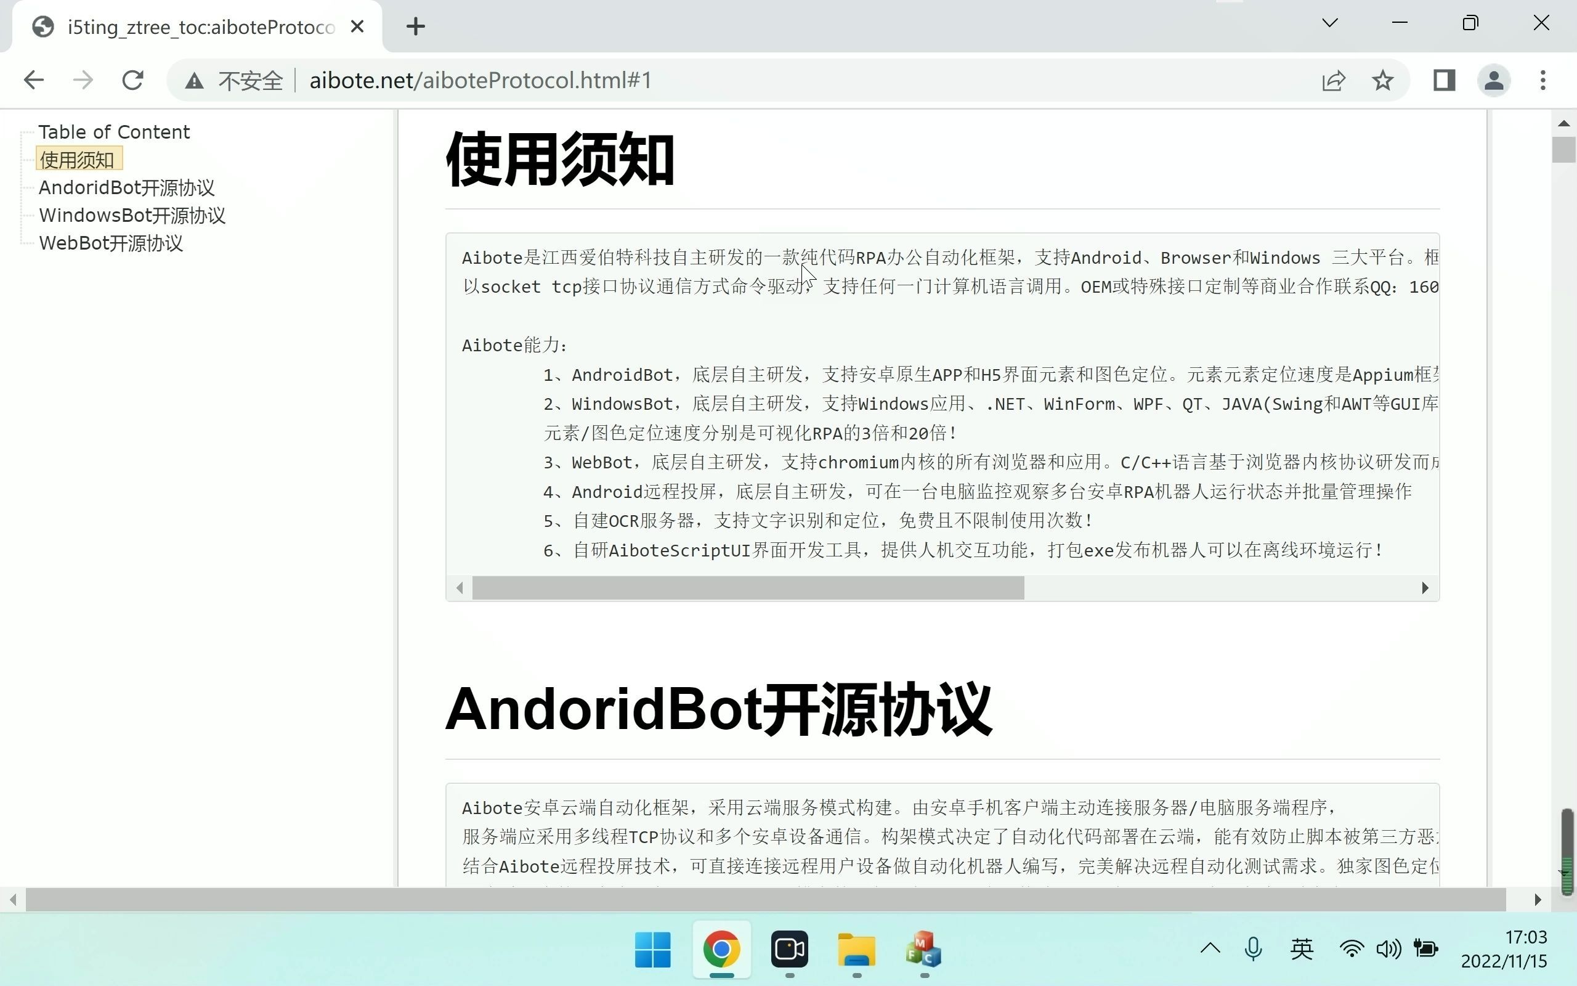Click the page refresh icon
The image size is (1577, 986).
click(133, 79)
